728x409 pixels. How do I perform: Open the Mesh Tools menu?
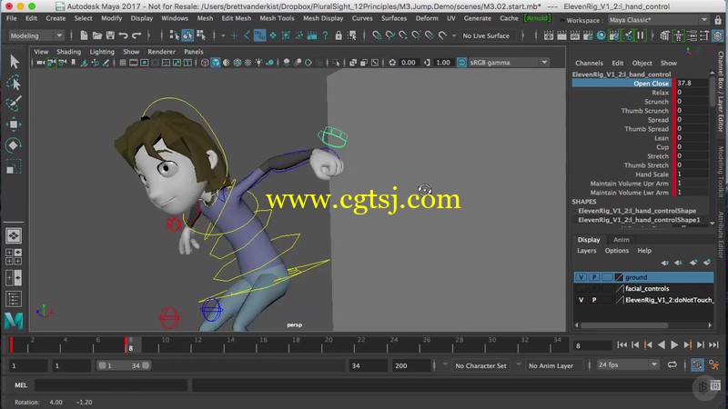[277, 18]
